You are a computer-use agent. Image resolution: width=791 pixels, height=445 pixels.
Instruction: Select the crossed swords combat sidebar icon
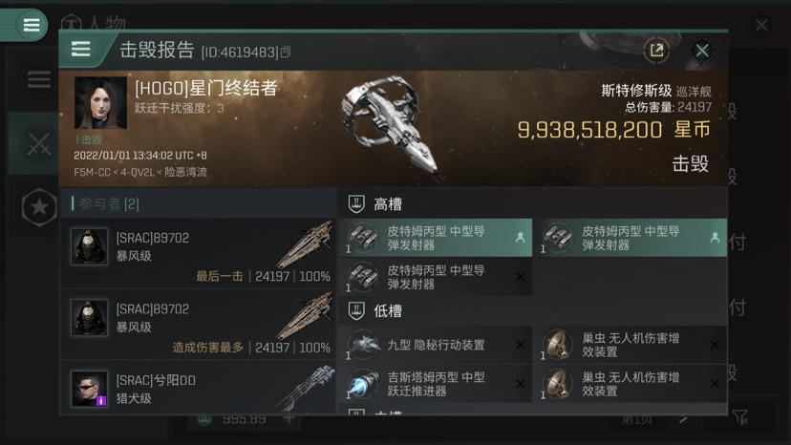[x=39, y=145]
